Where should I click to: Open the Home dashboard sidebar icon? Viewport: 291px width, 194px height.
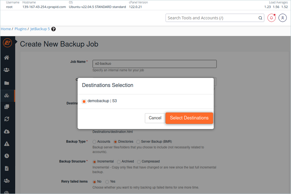(x=7, y=58)
